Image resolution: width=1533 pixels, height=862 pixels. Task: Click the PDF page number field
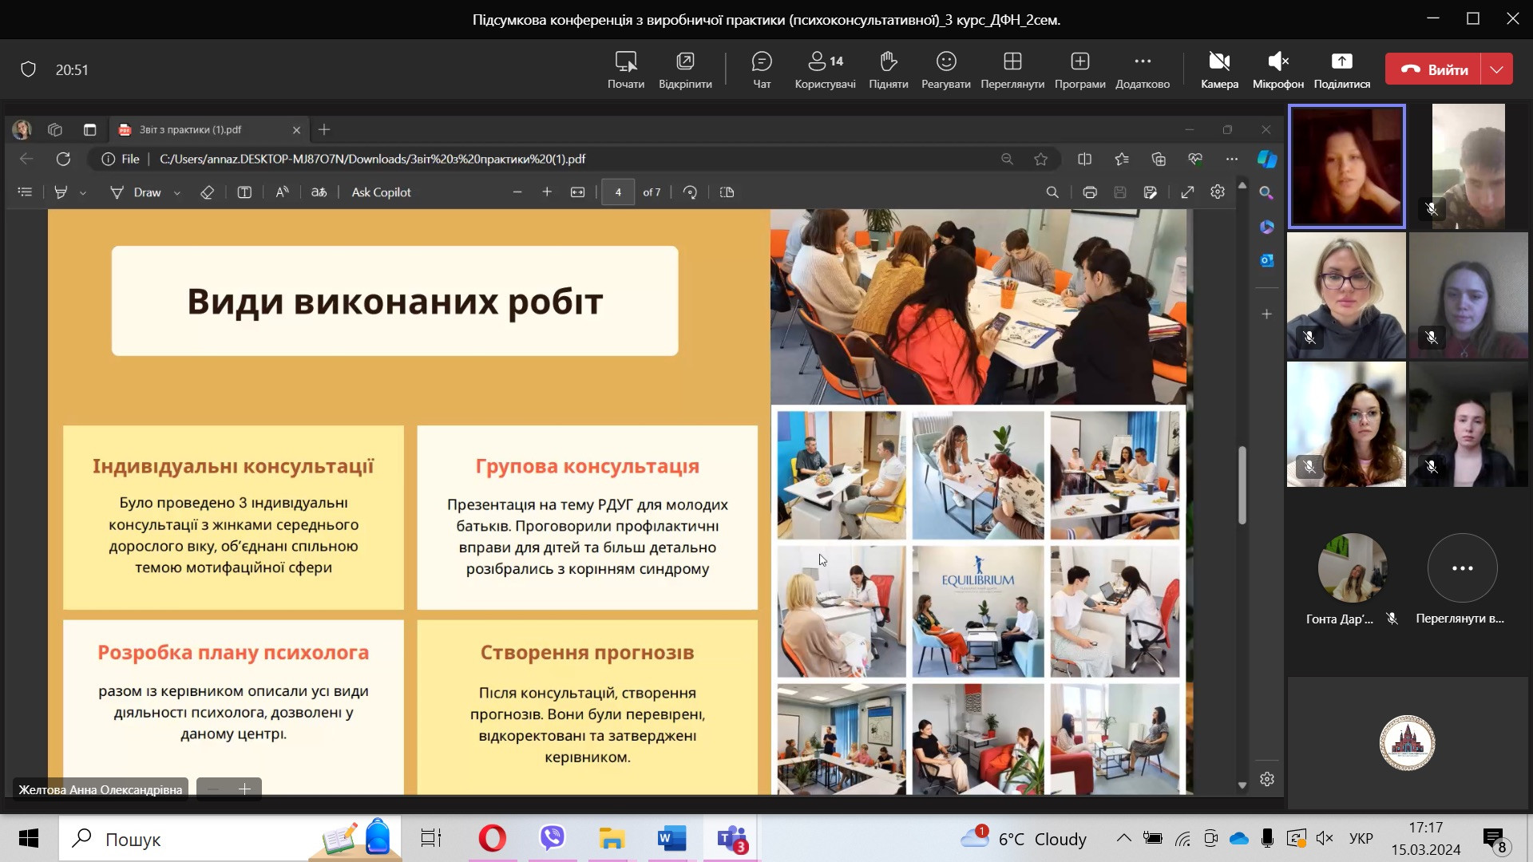[617, 192]
